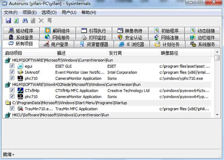224x160 pixels.
Task: Click the 映像路径 column header
Action: 185,53
